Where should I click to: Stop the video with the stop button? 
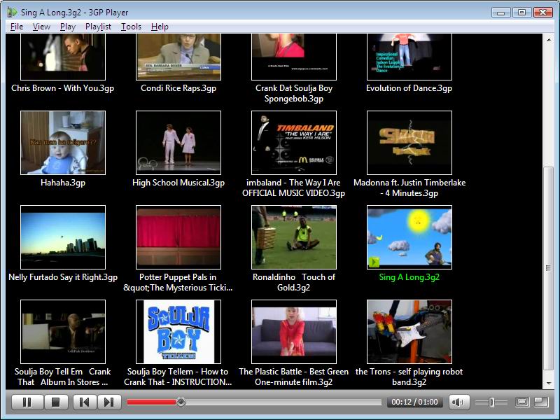56,402
